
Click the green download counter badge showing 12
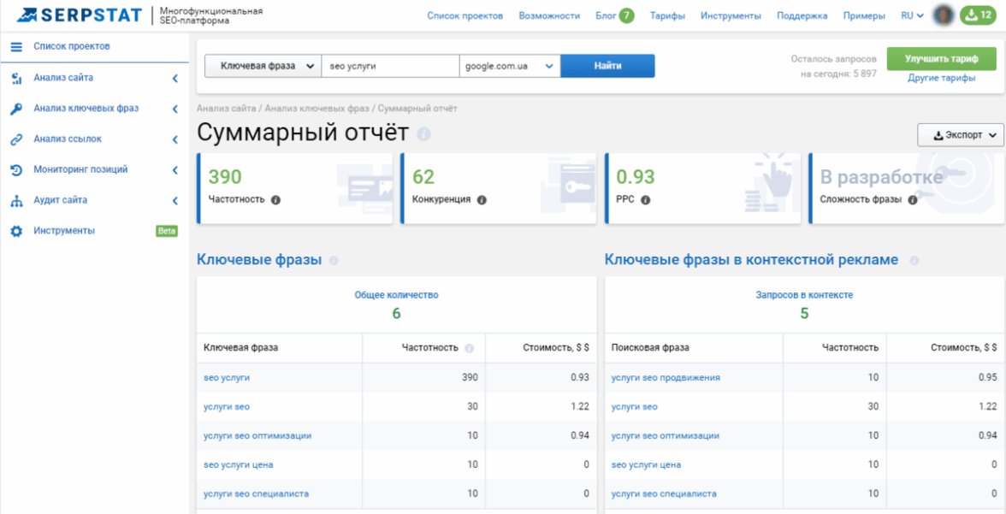[x=978, y=15]
